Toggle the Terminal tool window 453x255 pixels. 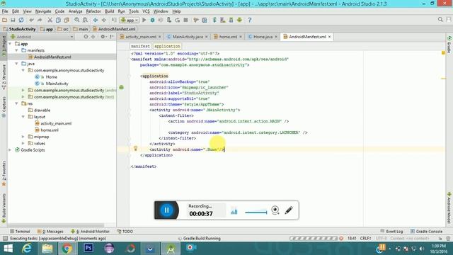coord(20,232)
